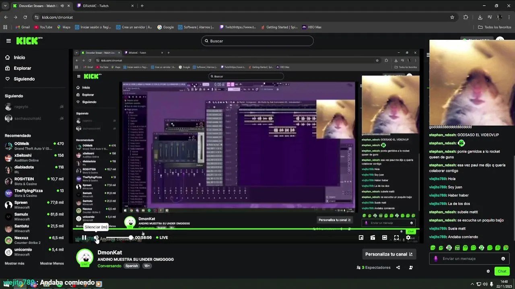Open the YouTube bookmark
Image resolution: width=515 pixels, height=289 pixels.
point(43,27)
